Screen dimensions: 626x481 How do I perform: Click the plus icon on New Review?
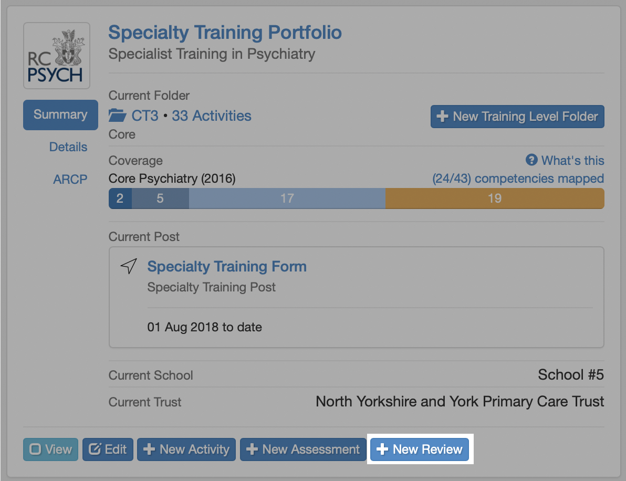click(382, 449)
